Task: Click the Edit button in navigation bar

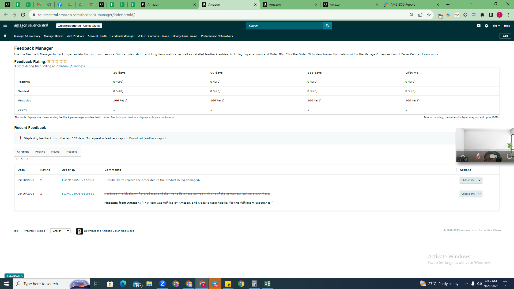Action: [x=505, y=36]
